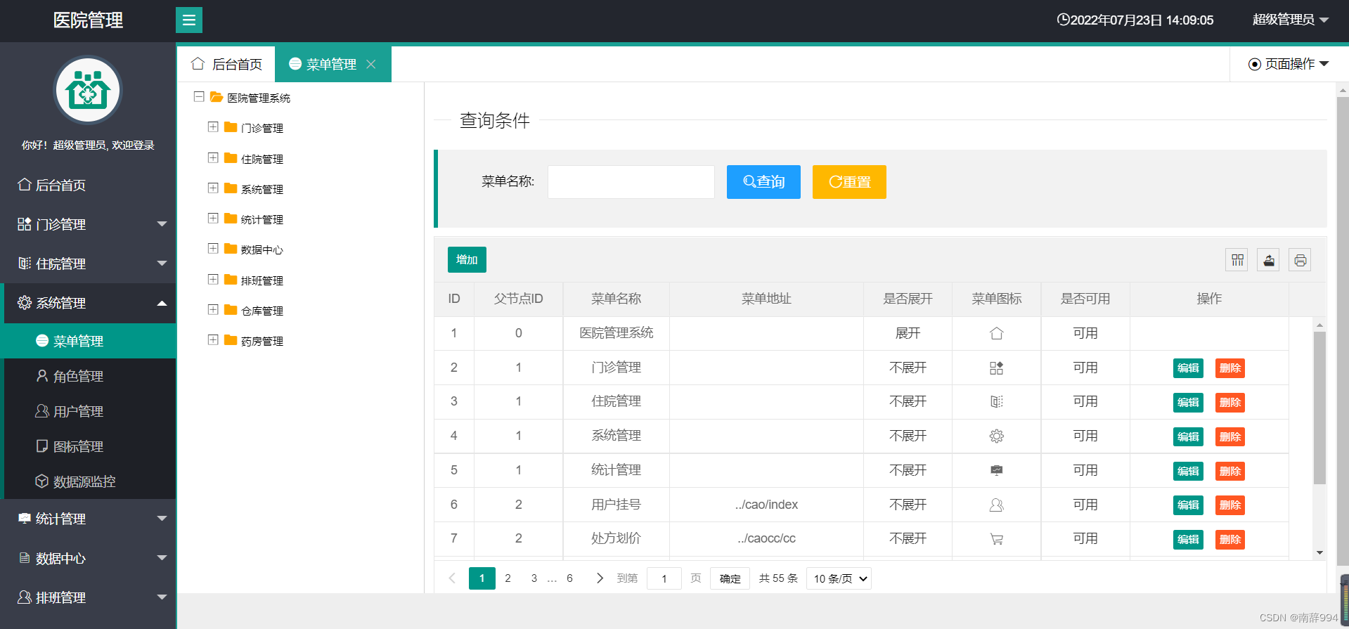The width and height of the screenshot is (1349, 629).
Task: Select 用户管理 in the sidebar
Action: pyautogui.click(x=88, y=411)
